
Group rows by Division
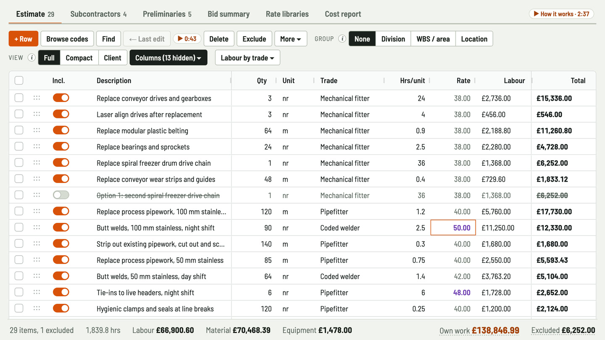393,39
